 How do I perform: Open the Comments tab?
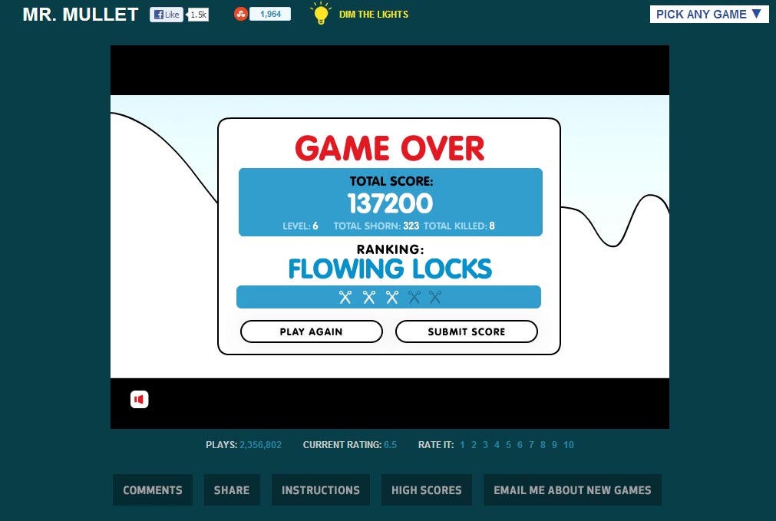click(153, 490)
